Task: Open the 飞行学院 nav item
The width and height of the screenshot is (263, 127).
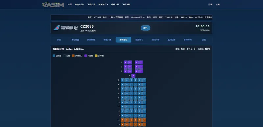Action: [x=126, y=5]
